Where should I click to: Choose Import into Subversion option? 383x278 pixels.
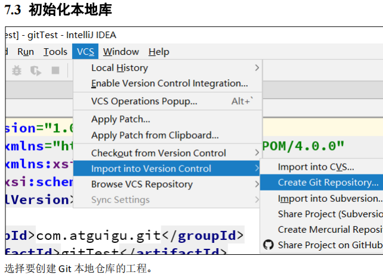pos(322,198)
